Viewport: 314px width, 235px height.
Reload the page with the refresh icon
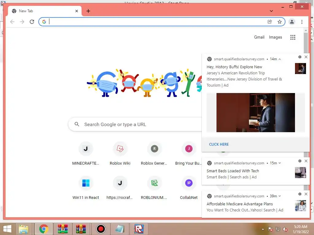(32, 22)
